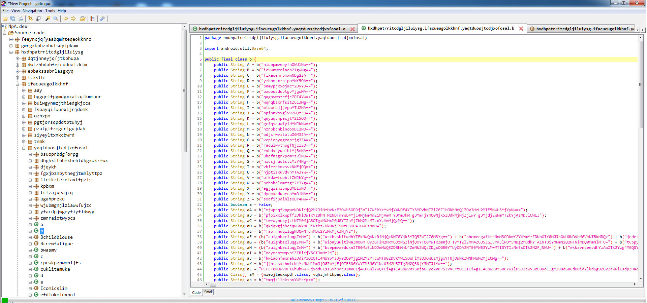Expand the dqtjhneyjqfjtkphupa package
The width and height of the screenshot is (647, 303).
(x=17, y=59)
